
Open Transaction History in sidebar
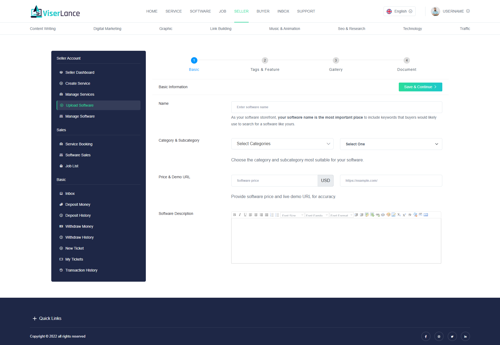pyautogui.click(x=99, y=270)
